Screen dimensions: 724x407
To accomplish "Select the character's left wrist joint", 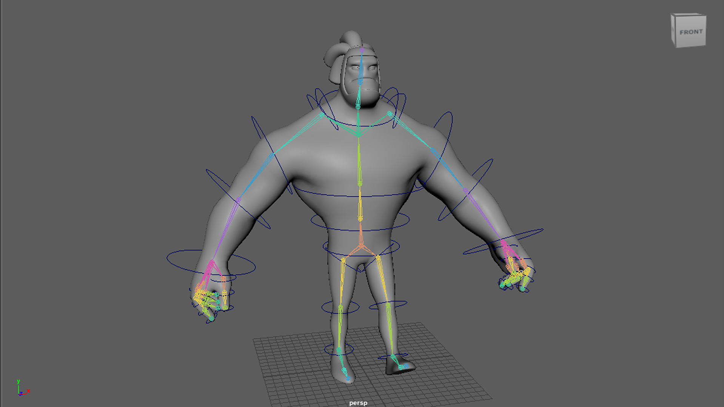I will click(x=504, y=242).
